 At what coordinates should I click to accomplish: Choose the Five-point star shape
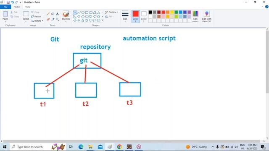point(83,21)
